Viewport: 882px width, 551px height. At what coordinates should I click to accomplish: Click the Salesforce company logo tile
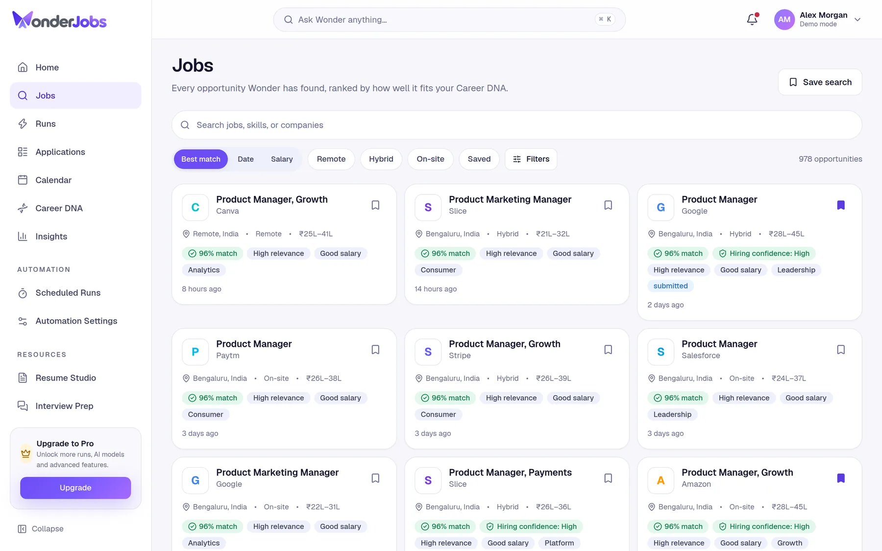[661, 352]
